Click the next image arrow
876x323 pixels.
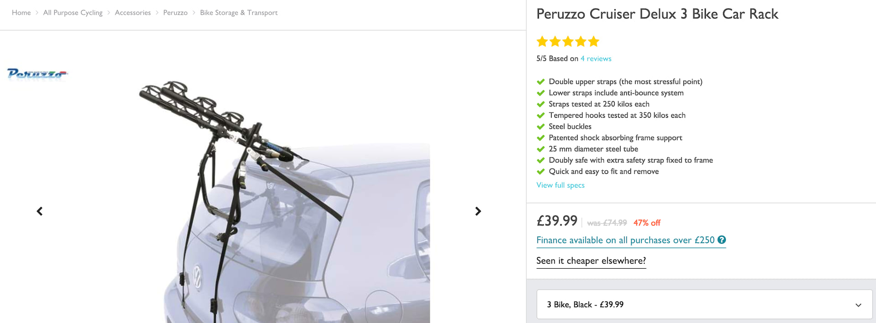point(478,211)
